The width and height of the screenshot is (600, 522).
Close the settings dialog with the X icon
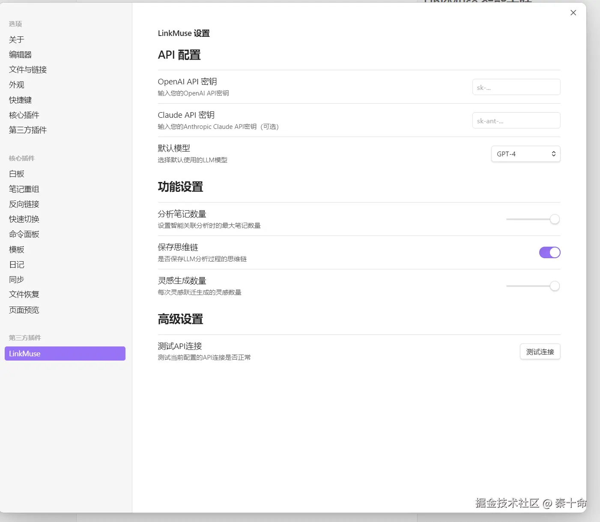573,13
